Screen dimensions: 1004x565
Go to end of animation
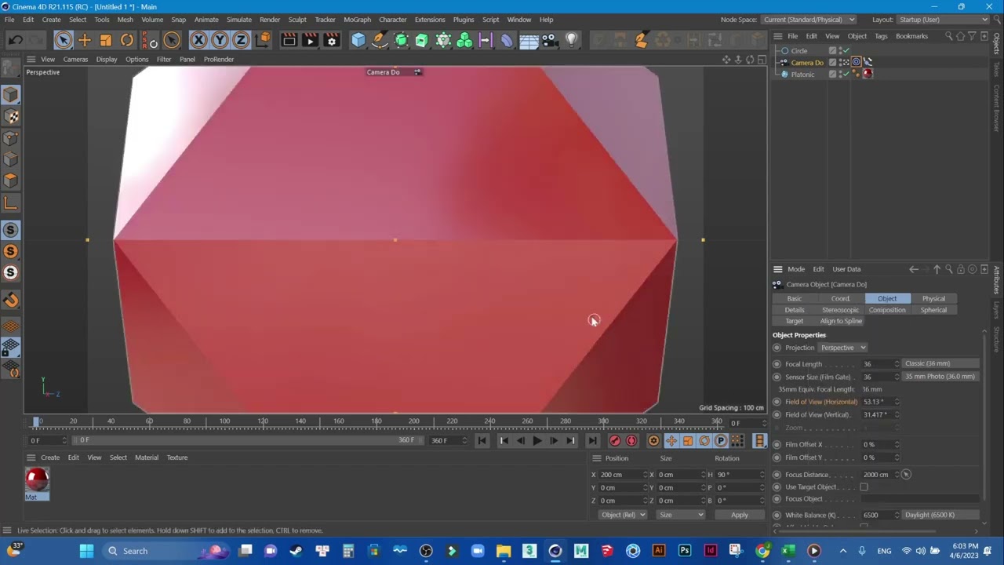pos(592,441)
